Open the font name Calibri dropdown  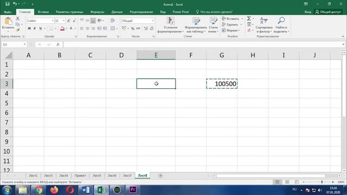(53, 21)
